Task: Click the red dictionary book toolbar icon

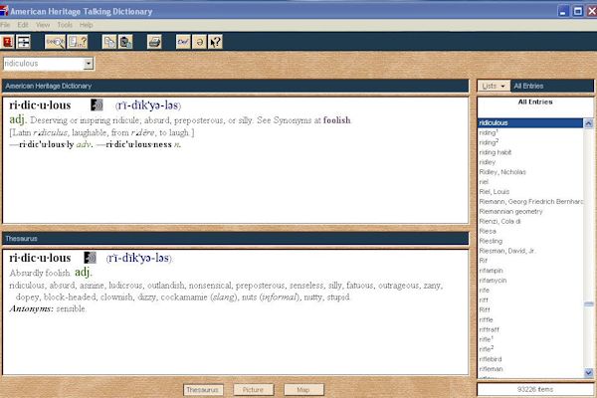Action: click(x=7, y=42)
